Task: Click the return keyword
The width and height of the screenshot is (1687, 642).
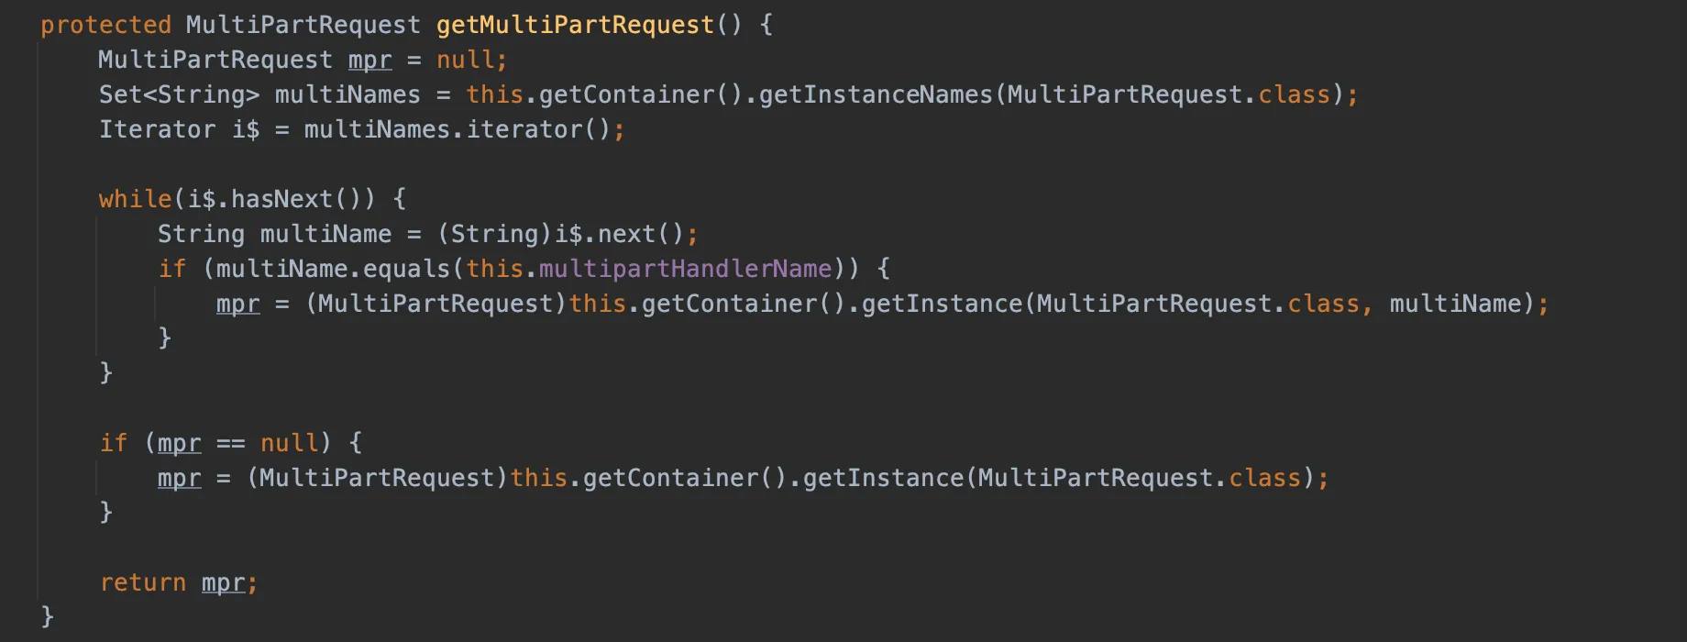Action: click(142, 582)
